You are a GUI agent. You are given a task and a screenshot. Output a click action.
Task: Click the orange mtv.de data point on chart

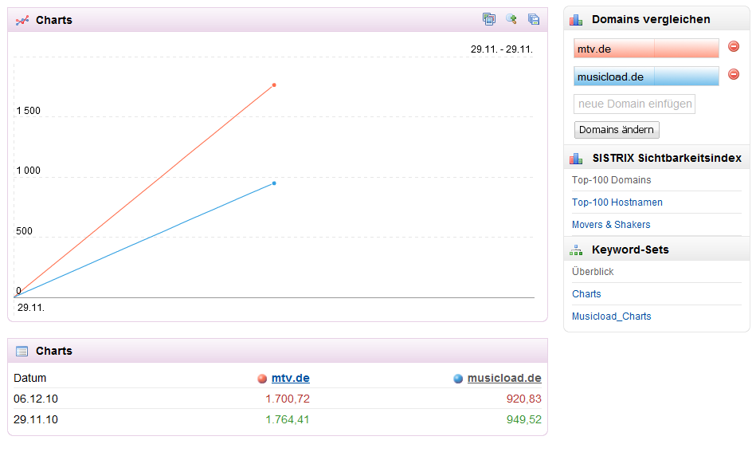click(274, 85)
